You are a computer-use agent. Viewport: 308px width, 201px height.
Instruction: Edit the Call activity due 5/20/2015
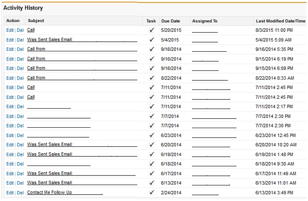point(10,30)
